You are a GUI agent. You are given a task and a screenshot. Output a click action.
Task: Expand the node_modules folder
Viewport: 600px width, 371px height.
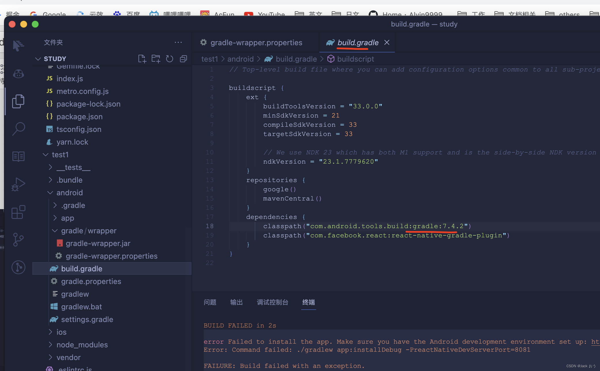coord(50,345)
